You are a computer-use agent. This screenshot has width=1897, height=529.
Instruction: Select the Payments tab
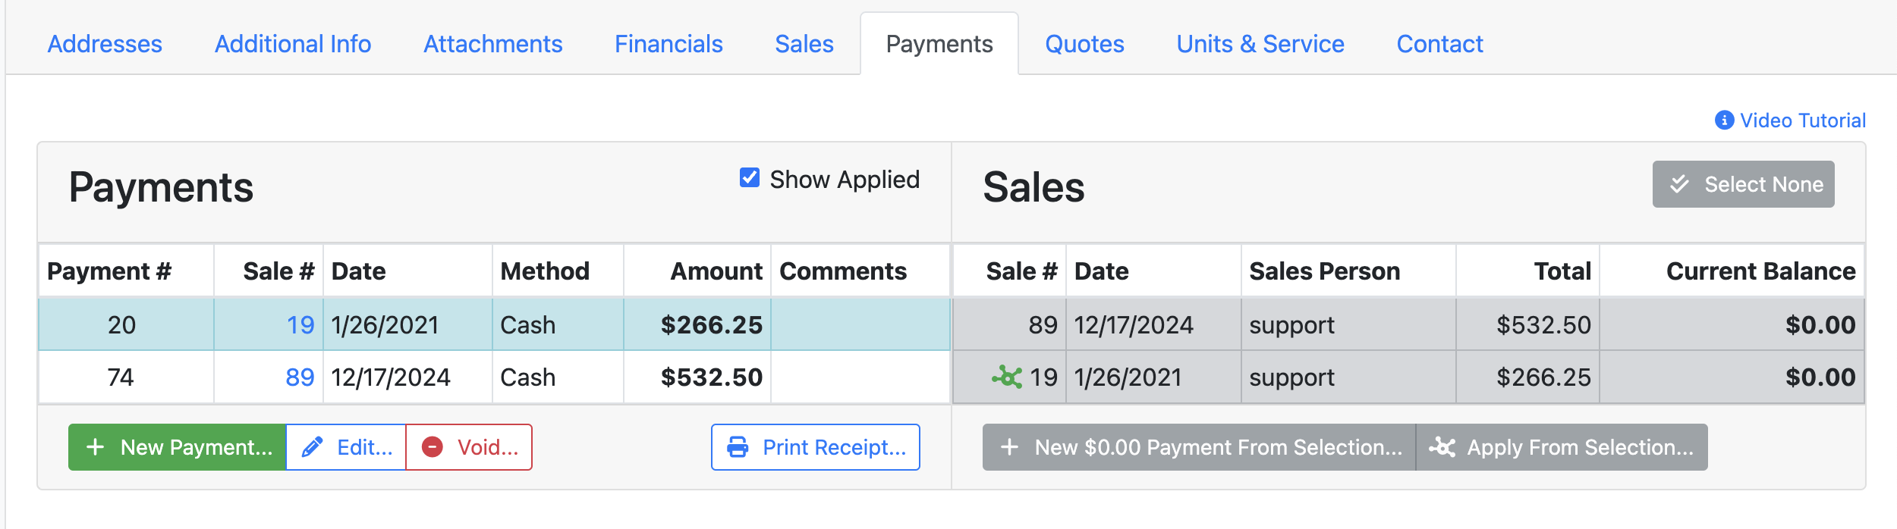939,44
